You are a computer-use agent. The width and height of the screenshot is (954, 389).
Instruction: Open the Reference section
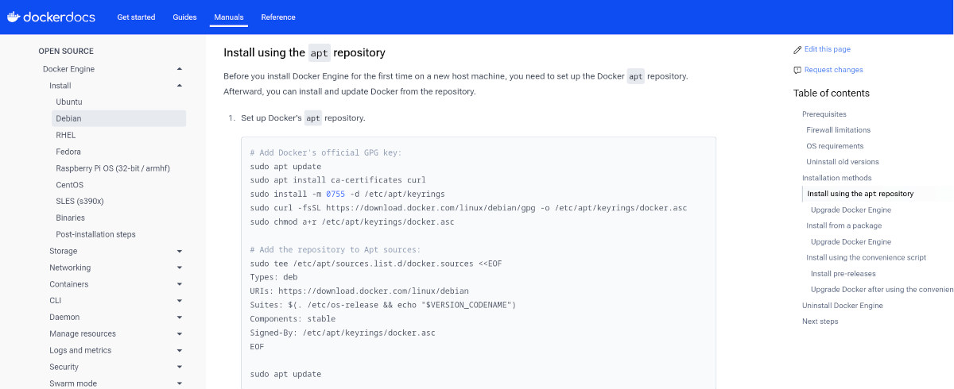click(x=278, y=17)
